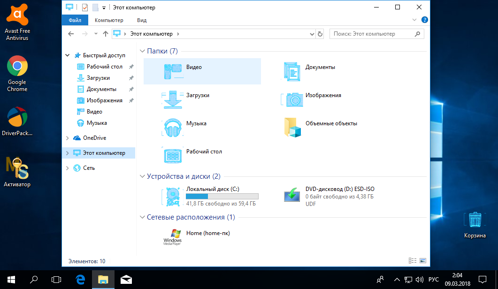Open Windows search from the taskbar
Viewport: 498px width, 289px height.
[x=34, y=280]
